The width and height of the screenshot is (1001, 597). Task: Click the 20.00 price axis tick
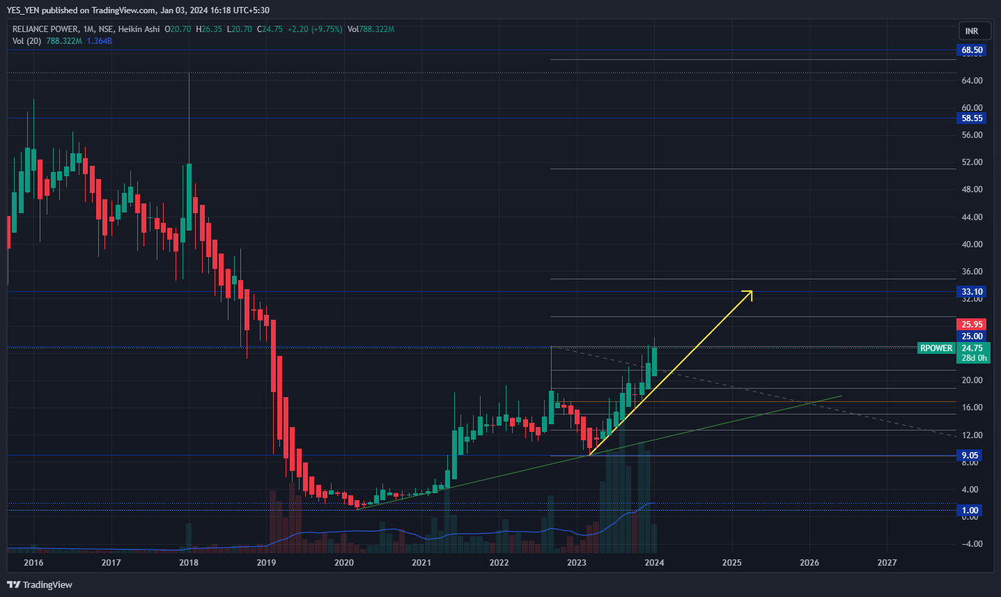[972, 380]
